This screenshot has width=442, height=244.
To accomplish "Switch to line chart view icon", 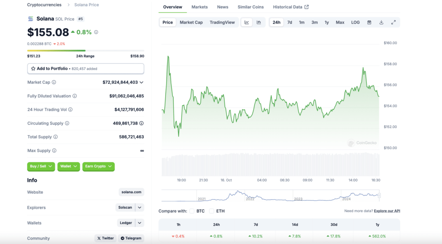I will [246, 22].
